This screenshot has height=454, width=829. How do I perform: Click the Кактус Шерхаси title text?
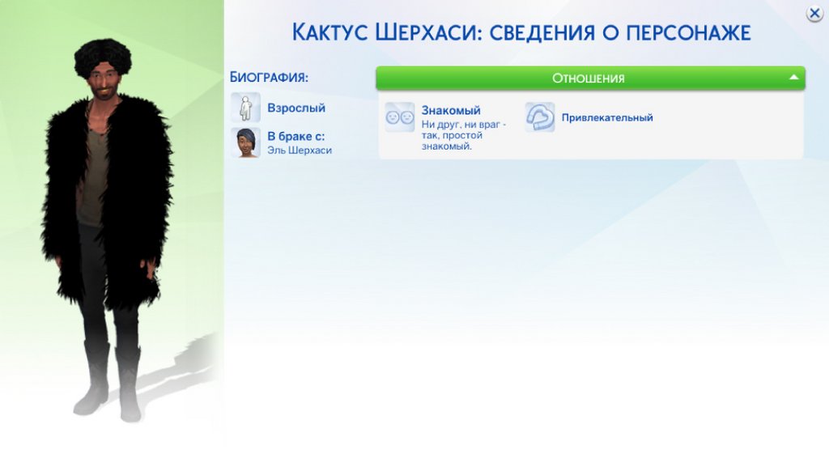521,32
